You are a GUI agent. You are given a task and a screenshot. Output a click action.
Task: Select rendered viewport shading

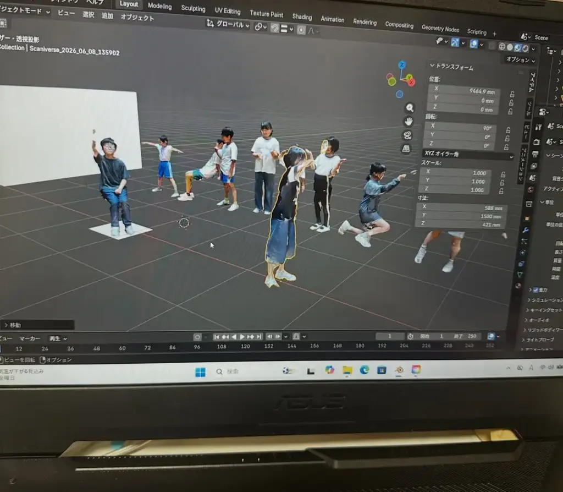coord(526,48)
